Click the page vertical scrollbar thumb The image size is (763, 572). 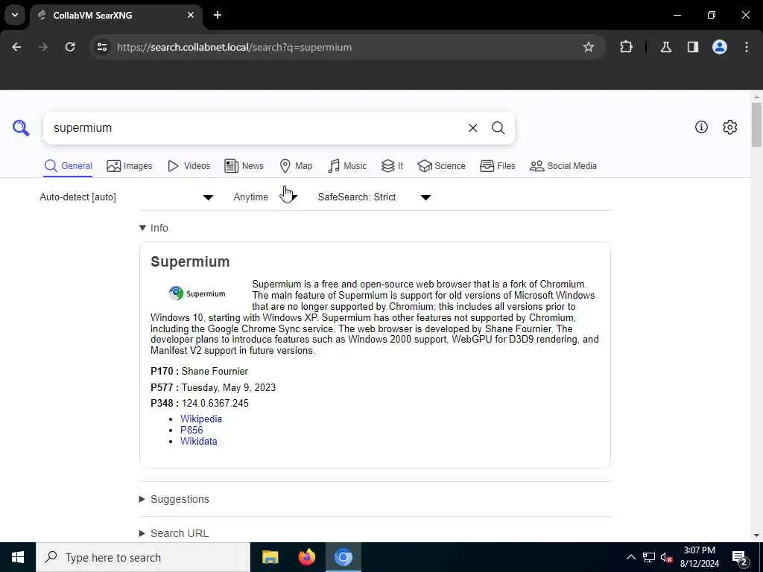(756, 124)
